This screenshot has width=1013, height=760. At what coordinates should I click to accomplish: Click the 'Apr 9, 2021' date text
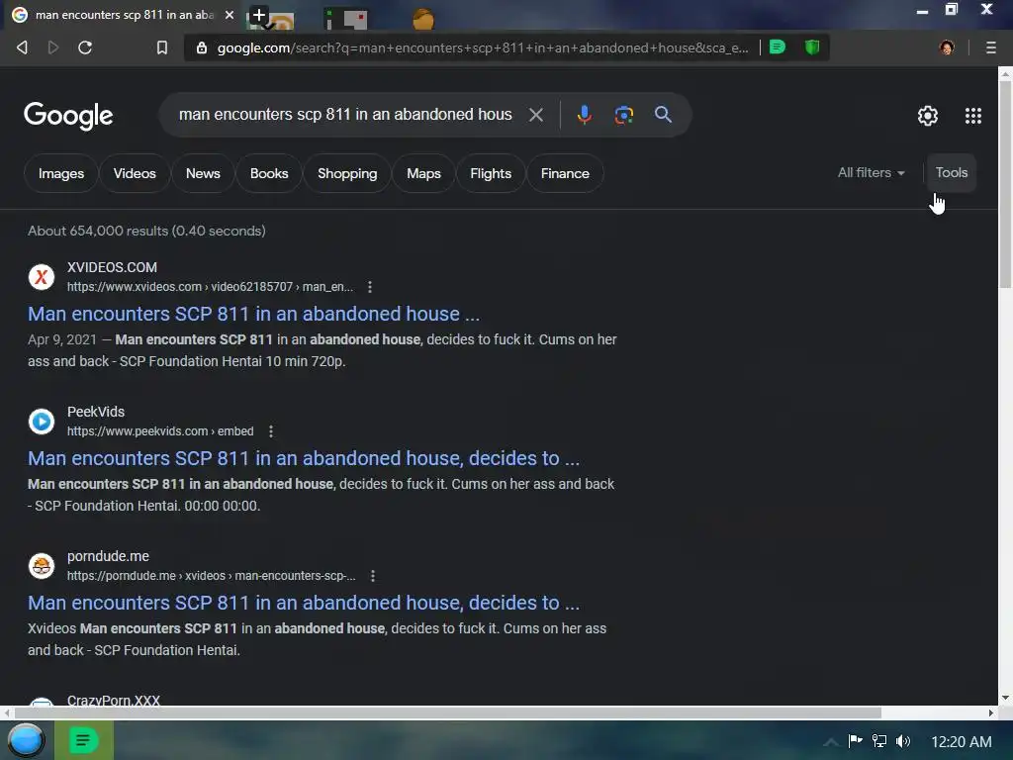[x=62, y=339]
